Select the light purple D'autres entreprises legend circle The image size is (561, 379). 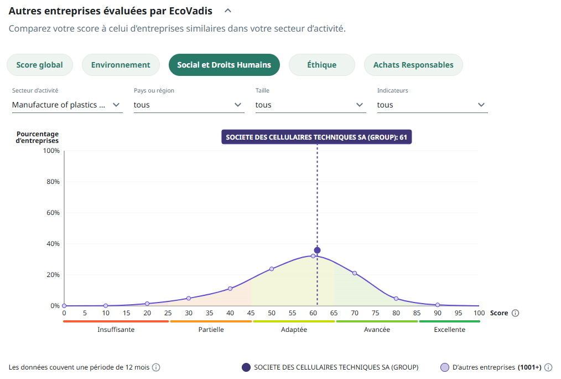click(x=444, y=367)
